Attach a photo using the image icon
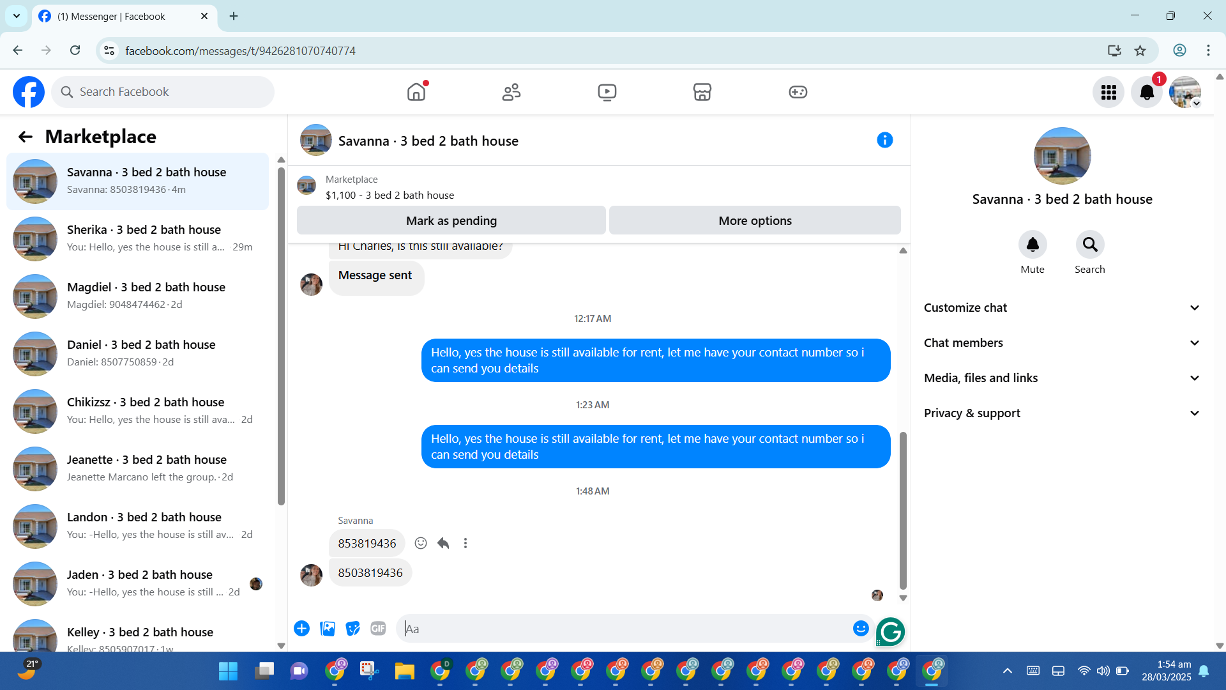Image resolution: width=1226 pixels, height=690 pixels. pos(328,629)
